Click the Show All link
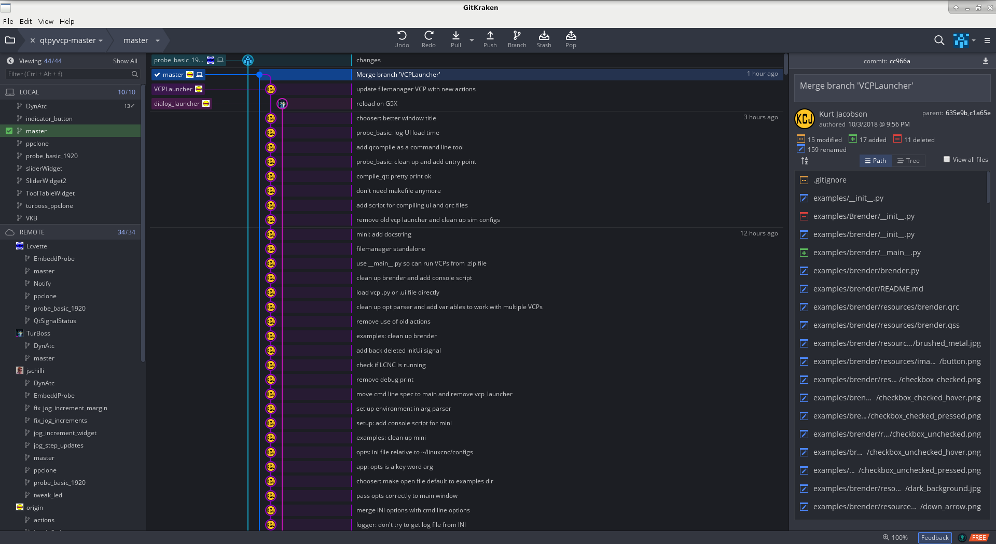This screenshot has width=996, height=544. pyautogui.click(x=125, y=61)
